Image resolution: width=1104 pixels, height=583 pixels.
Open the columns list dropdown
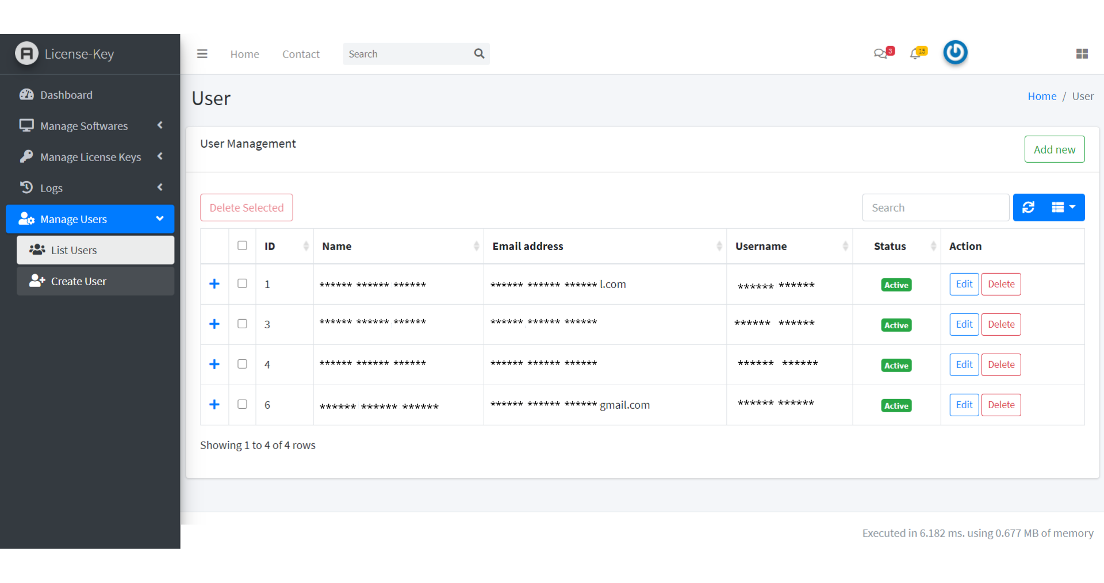pos(1063,208)
